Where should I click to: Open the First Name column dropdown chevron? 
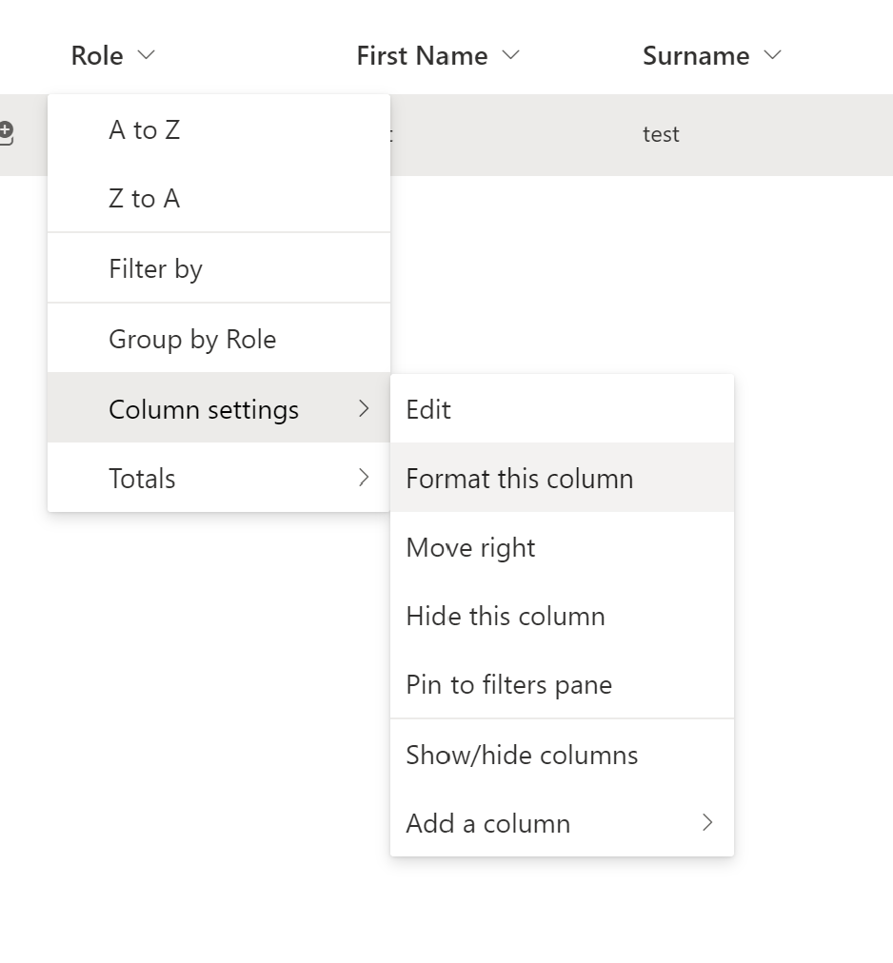[x=511, y=55]
